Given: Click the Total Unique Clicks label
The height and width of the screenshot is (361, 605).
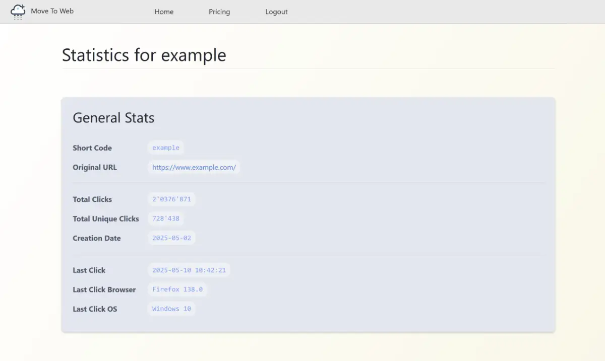Looking at the screenshot, I should 106,219.
